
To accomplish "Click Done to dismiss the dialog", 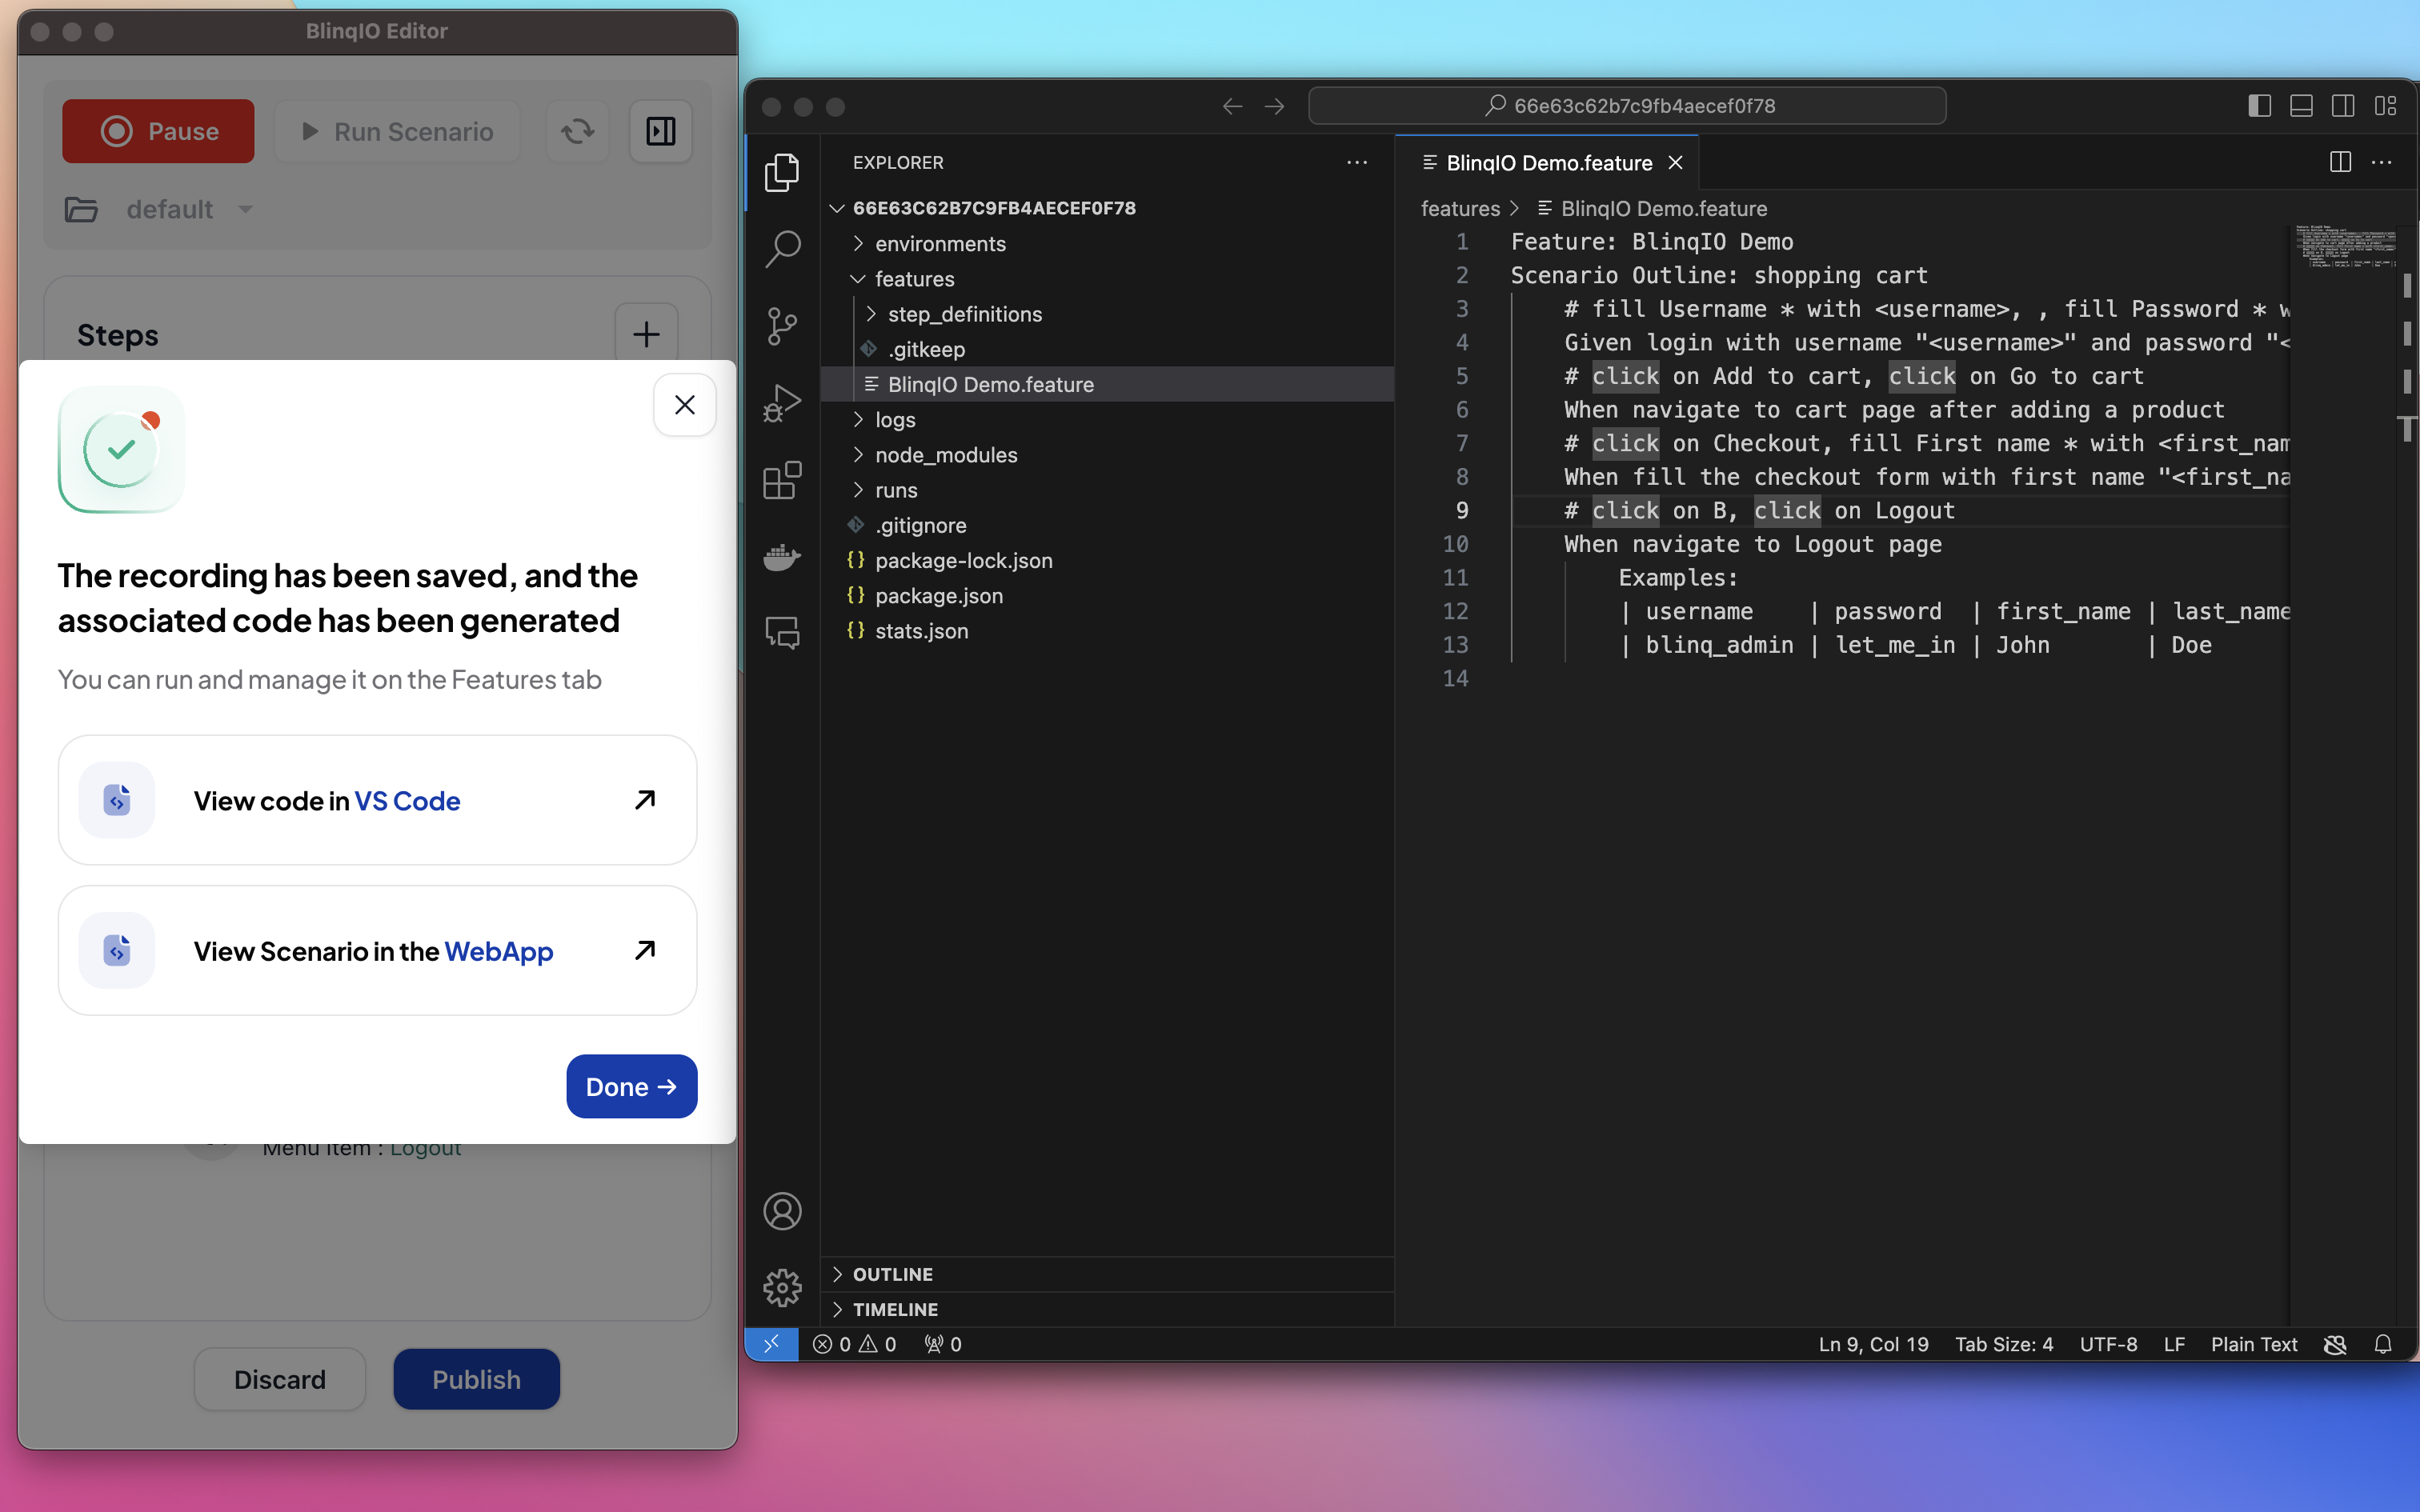I will 631,1086.
